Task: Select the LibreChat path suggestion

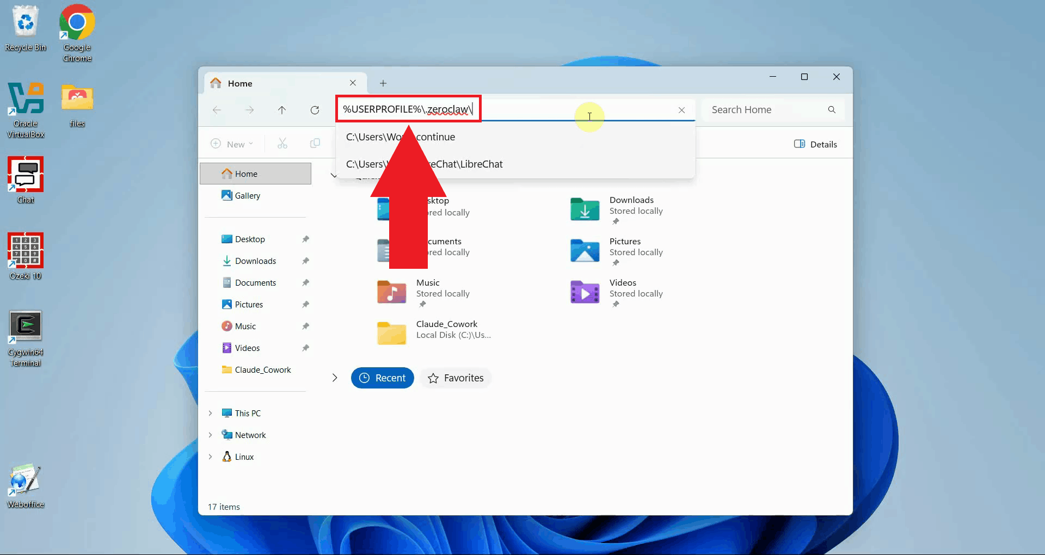Action: pyautogui.click(x=515, y=164)
